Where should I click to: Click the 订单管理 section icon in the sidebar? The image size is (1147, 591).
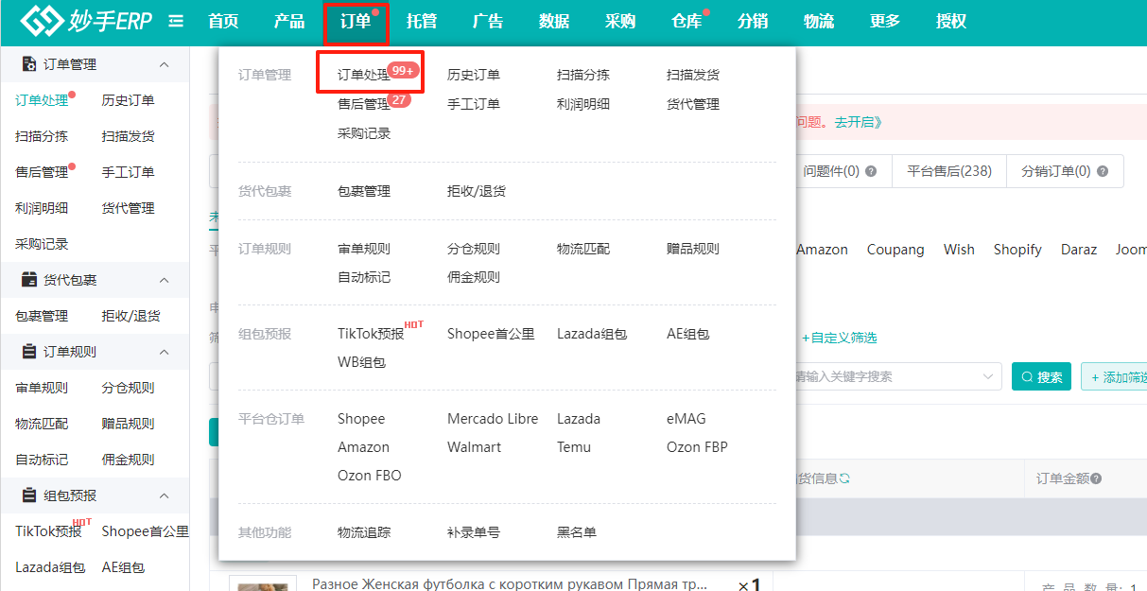28,64
